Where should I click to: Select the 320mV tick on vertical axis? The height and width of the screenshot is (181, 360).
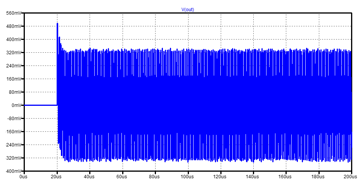(x=14, y=53)
